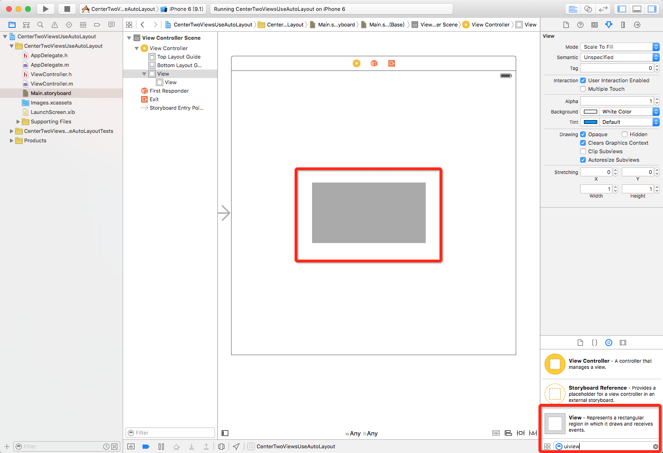
Task: Open the File inspector tab
Action: (x=566, y=25)
